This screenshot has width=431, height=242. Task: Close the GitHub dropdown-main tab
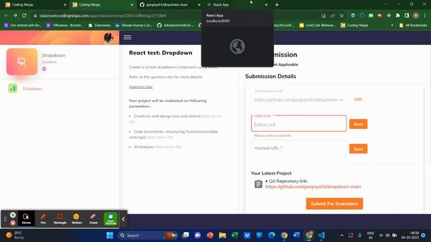click(x=199, y=5)
